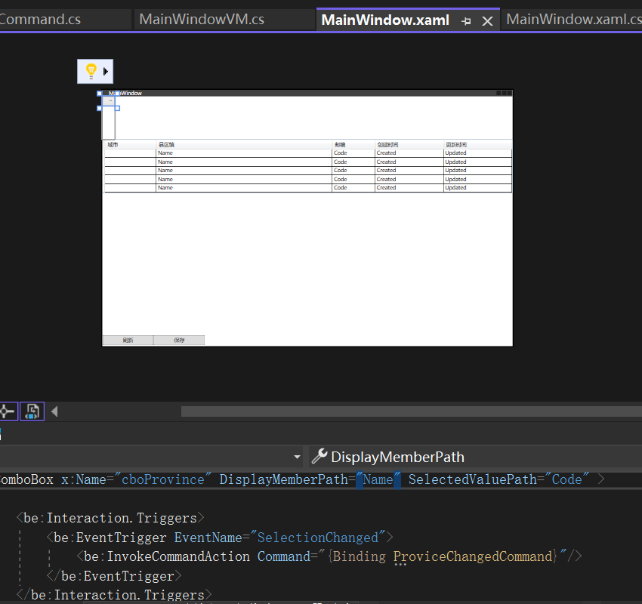This screenshot has height=604, width=642.
Task: Click the closing be:Interaction.Triggers tag
Action: (114, 595)
